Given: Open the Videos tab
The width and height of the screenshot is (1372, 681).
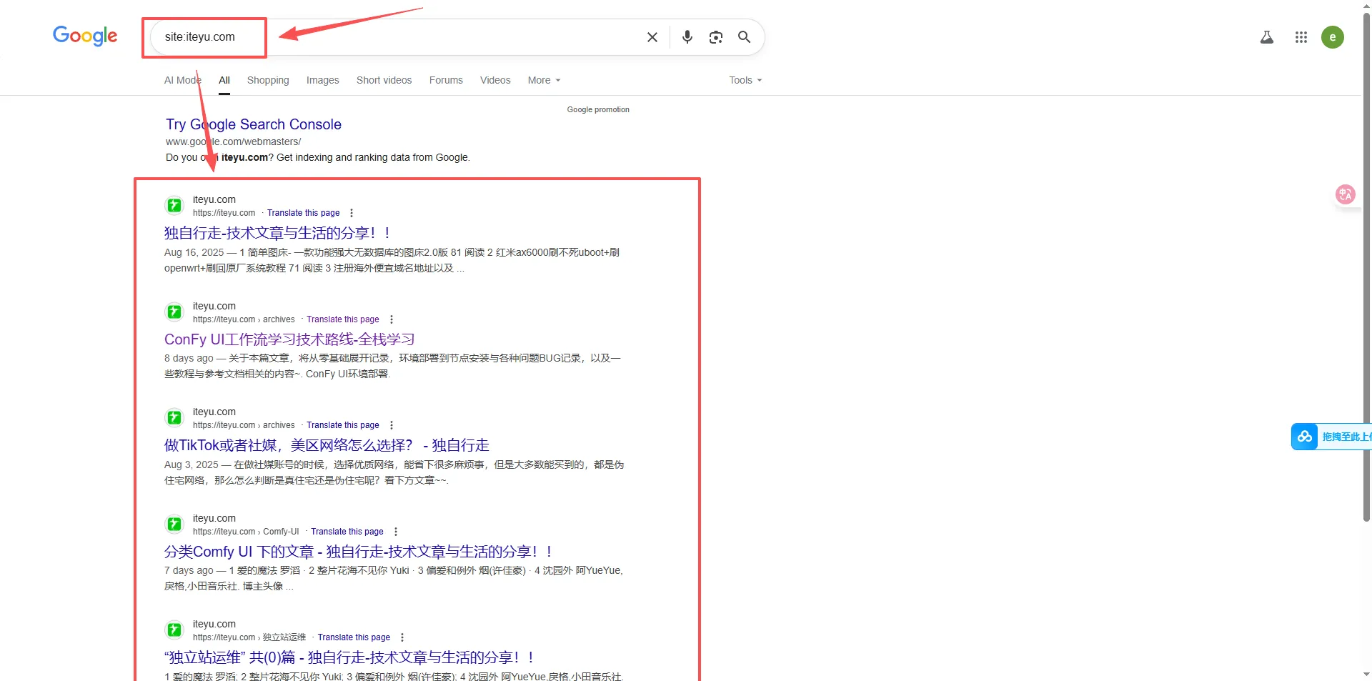Looking at the screenshot, I should 495,80.
